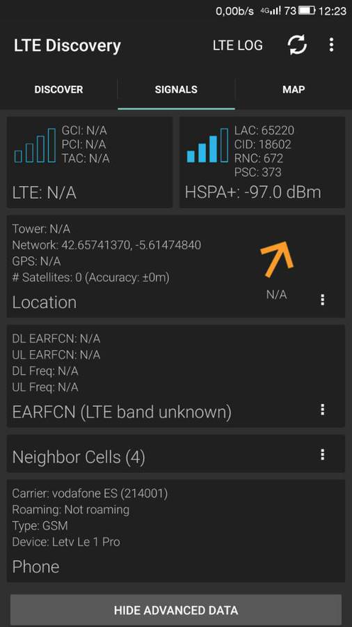
Task: Select the SIGNALS tab
Action: click(176, 89)
